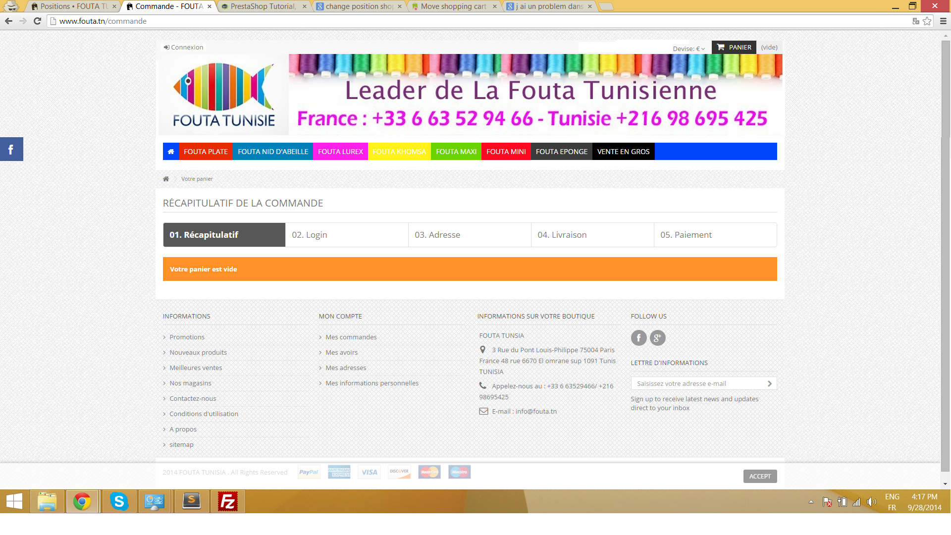951x535 pixels.
Task: Open Nos magasins footer link
Action: click(x=190, y=383)
